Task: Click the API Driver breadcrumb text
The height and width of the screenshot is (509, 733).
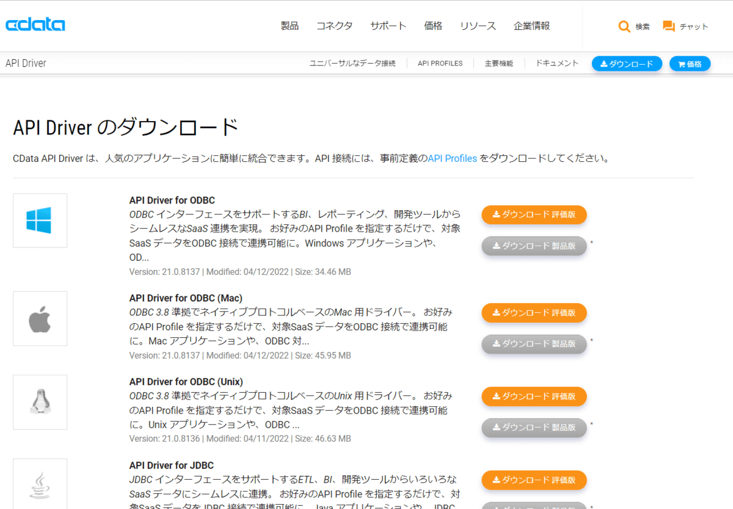Action: [26, 63]
